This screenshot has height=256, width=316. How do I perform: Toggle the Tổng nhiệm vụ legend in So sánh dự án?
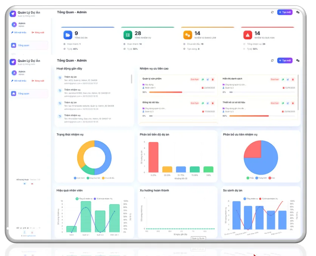[x=251, y=199]
